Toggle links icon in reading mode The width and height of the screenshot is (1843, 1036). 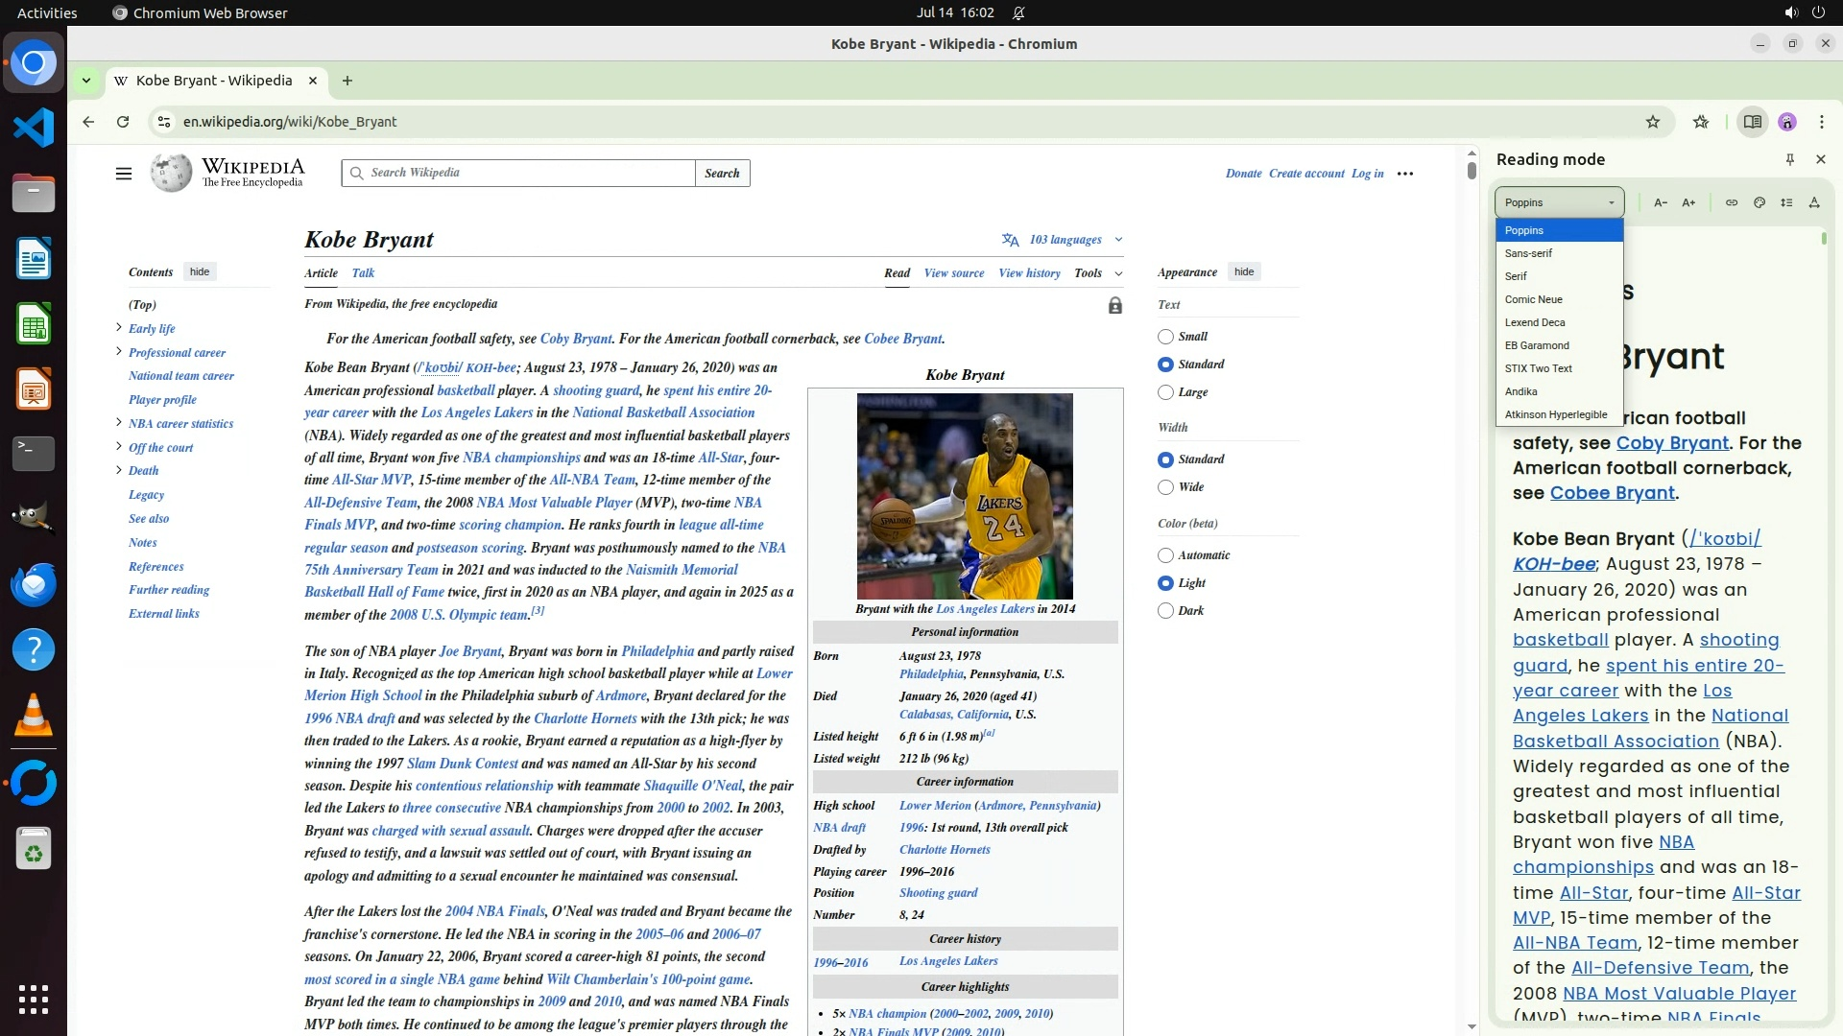(x=1731, y=202)
